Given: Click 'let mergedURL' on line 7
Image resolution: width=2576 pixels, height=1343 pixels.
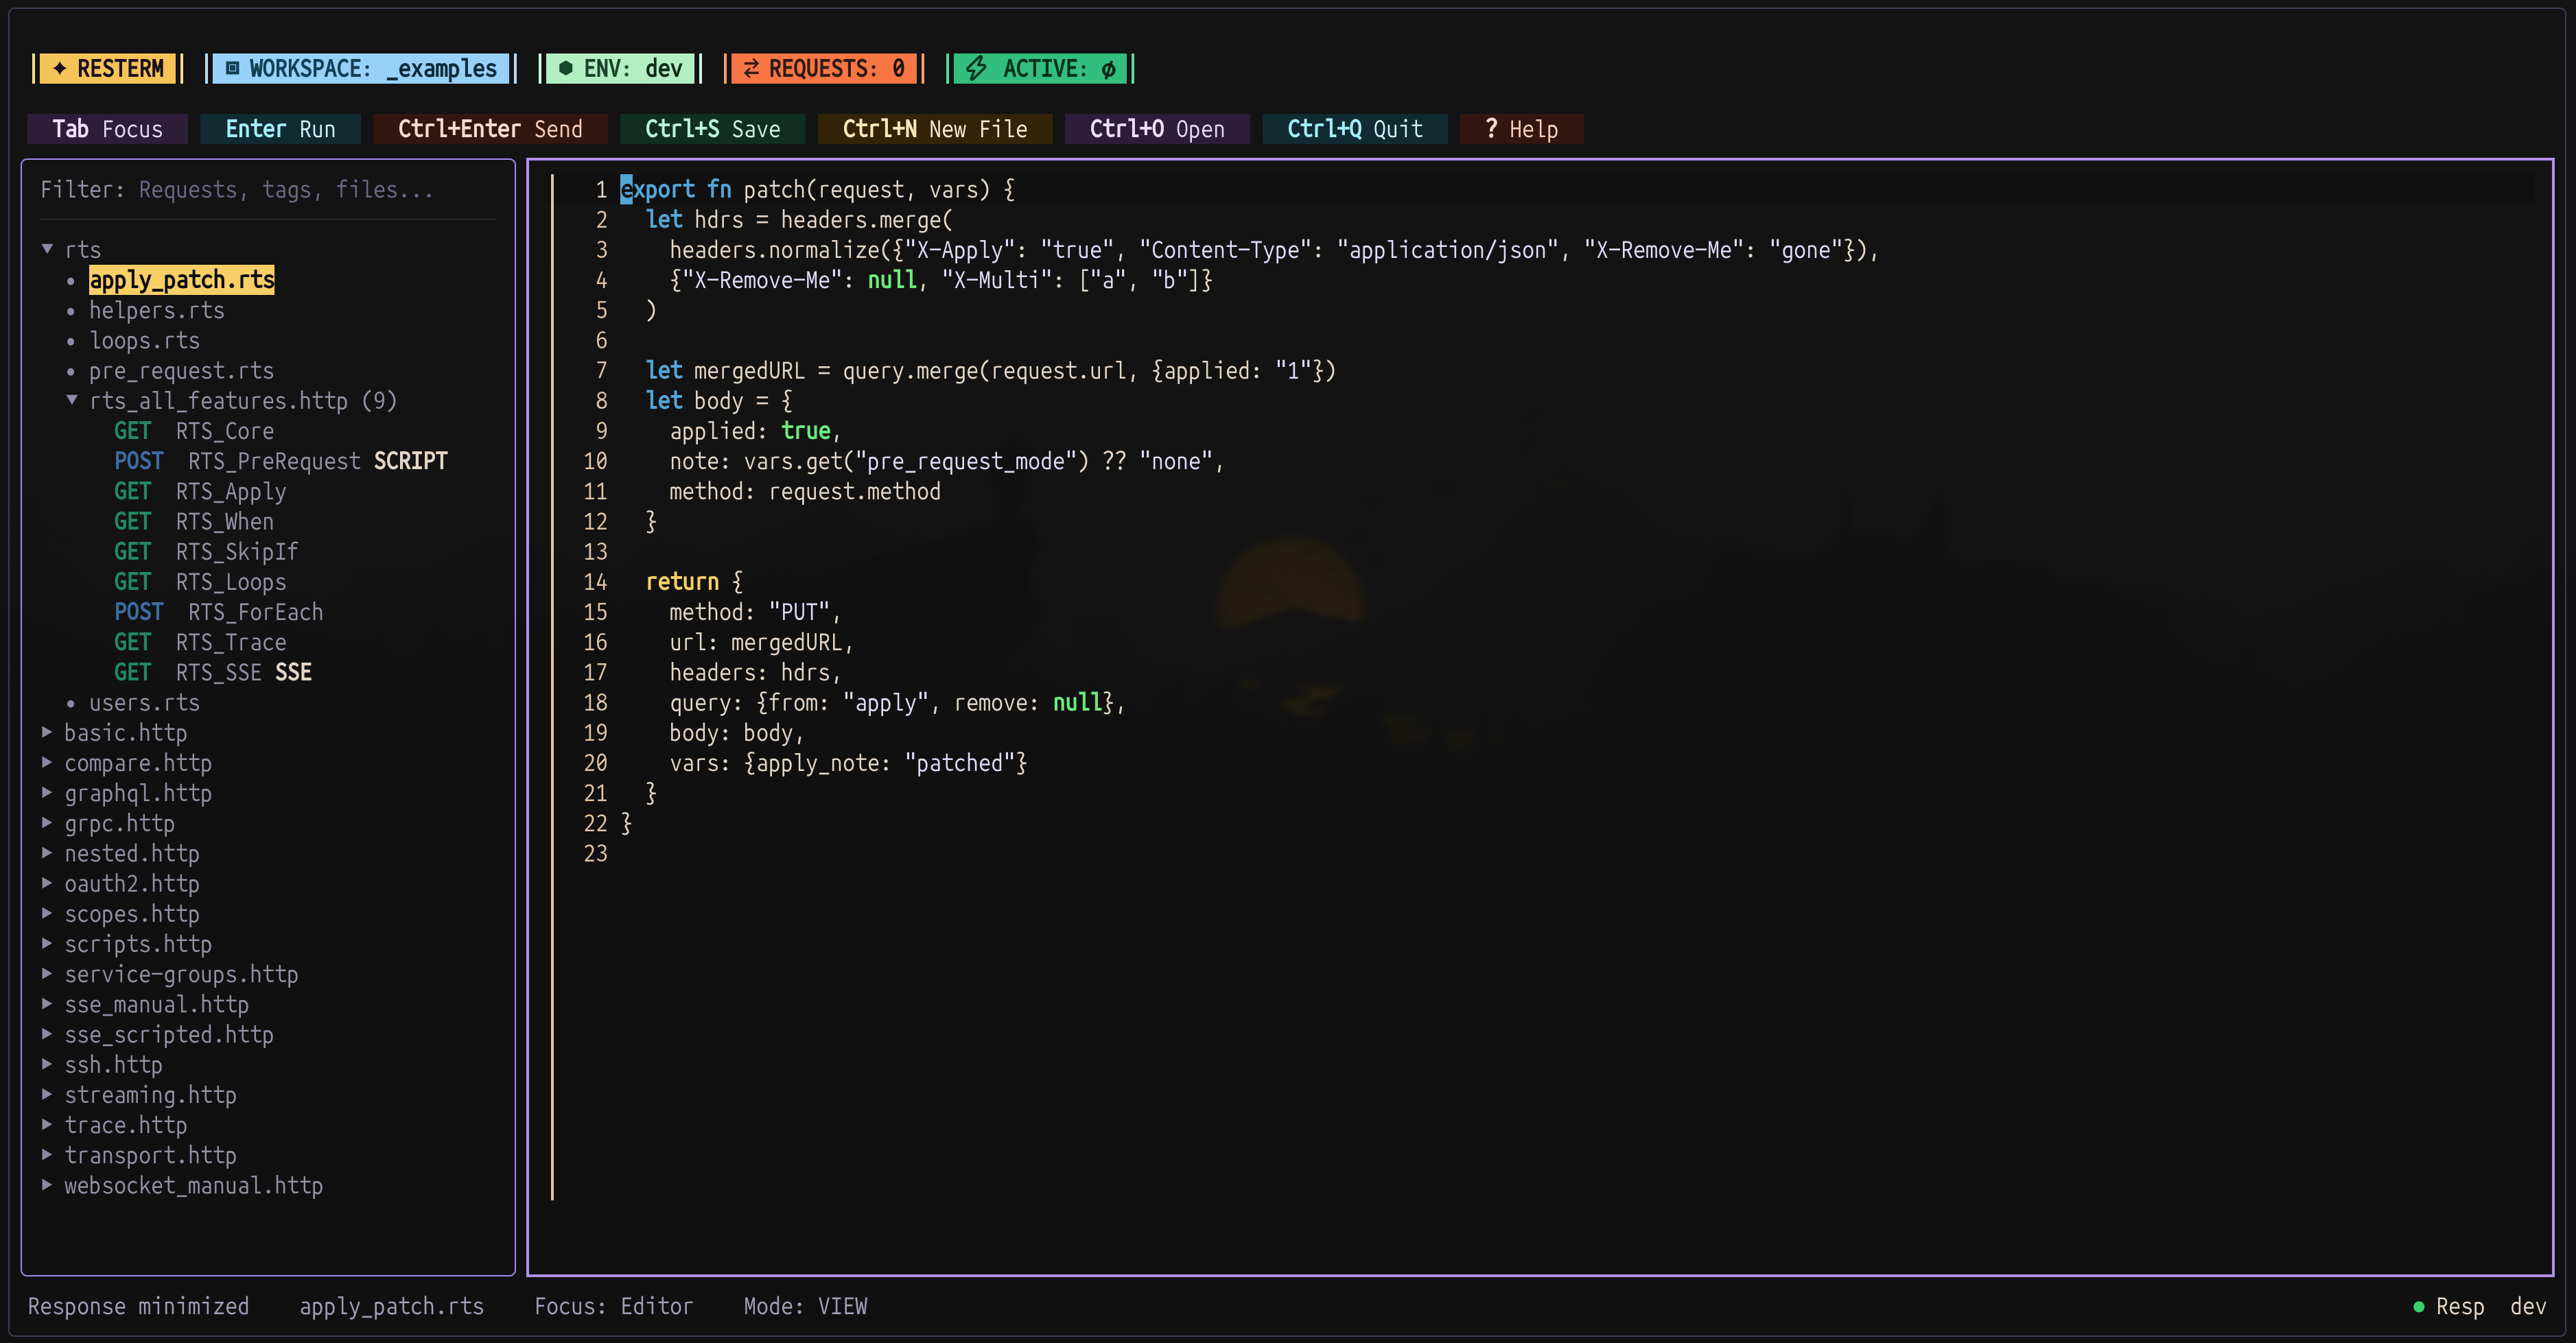Looking at the screenshot, I should 725,370.
